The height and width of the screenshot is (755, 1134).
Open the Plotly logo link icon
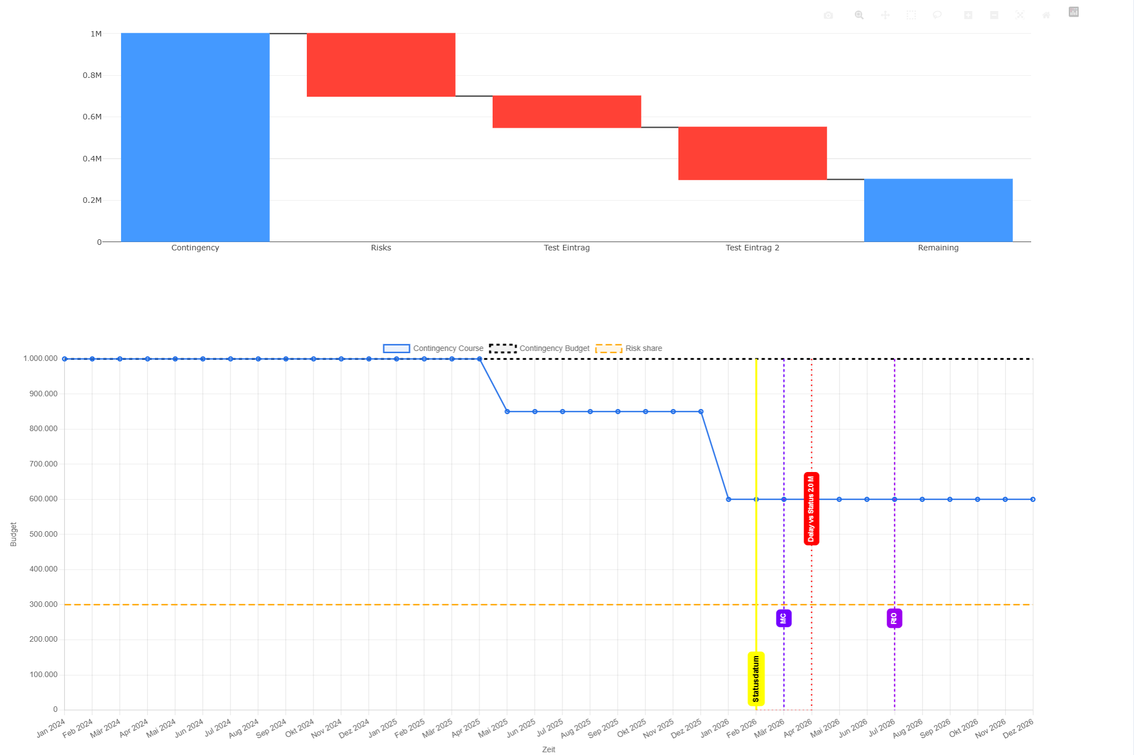pyautogui.click(x=1074, y=12)
